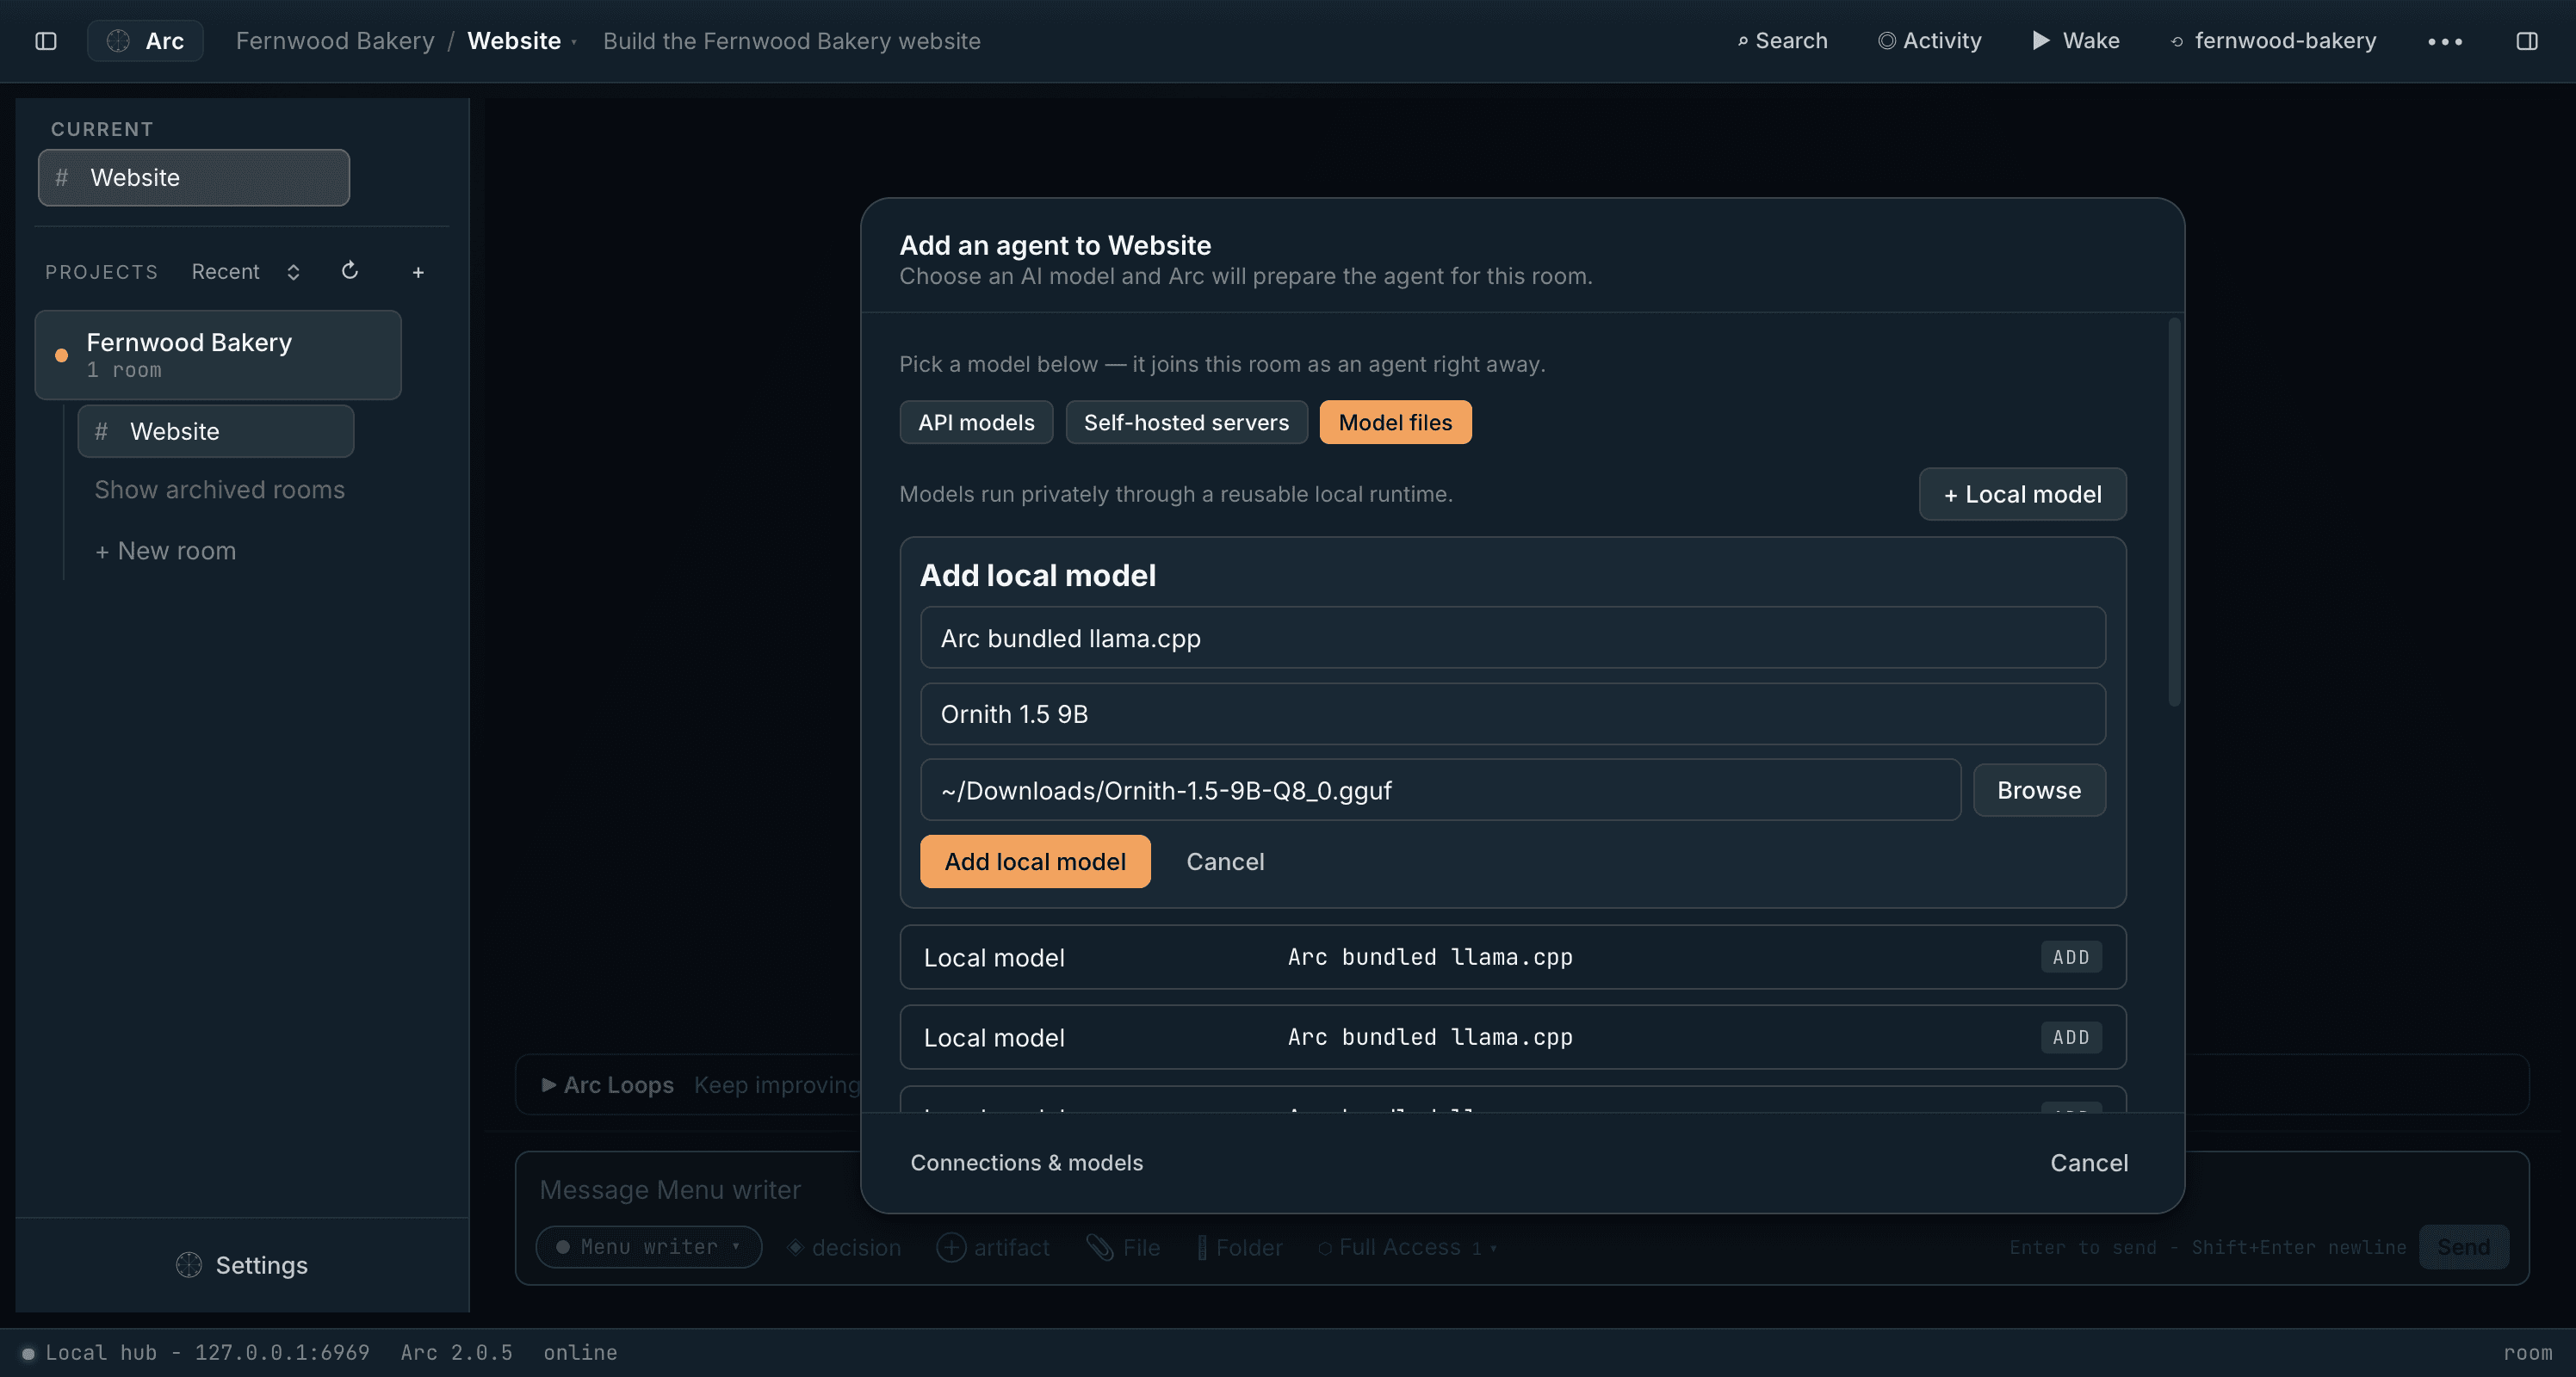Cancel the Add an agent dialog

(x=2088, y=1164)
